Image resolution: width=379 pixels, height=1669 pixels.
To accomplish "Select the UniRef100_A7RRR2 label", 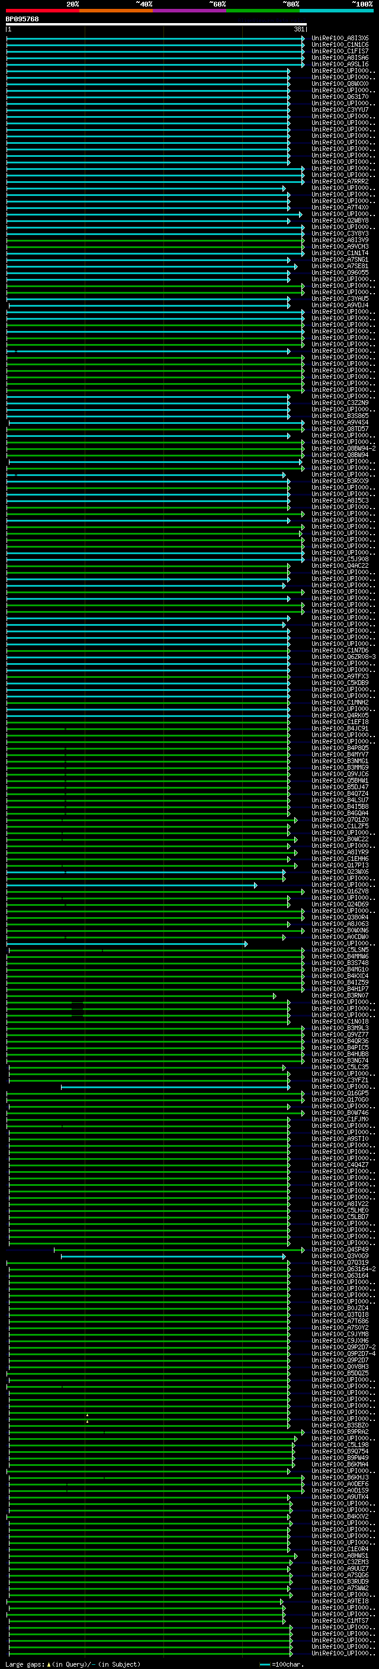I will click(340, 181).
